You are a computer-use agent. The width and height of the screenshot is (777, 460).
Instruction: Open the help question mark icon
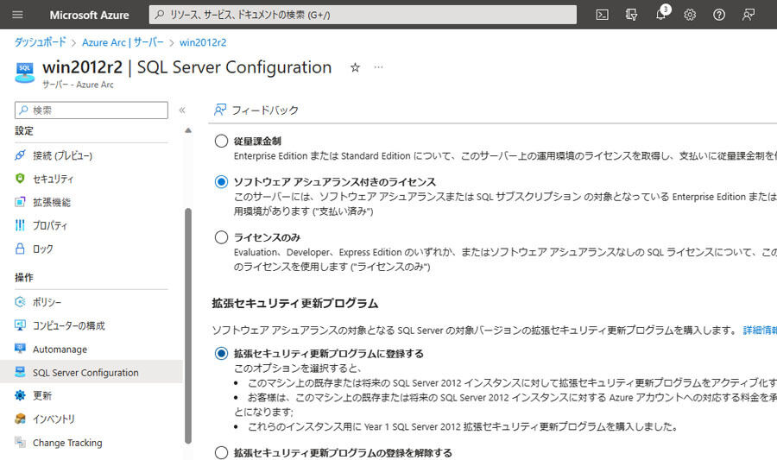coord(719,15)
